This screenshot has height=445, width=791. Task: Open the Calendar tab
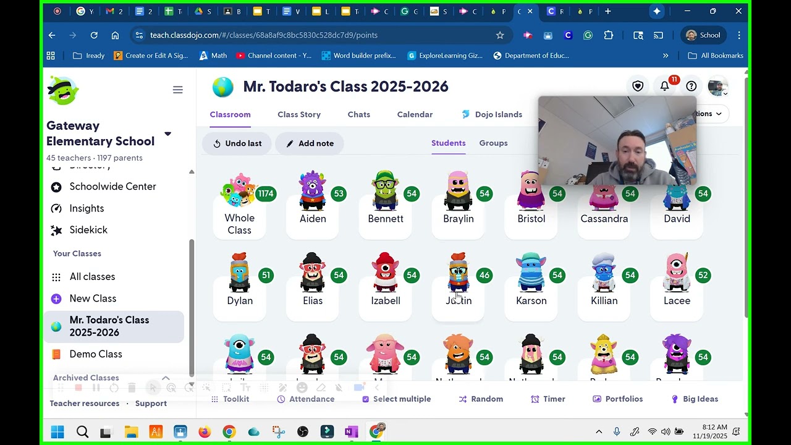415,114
